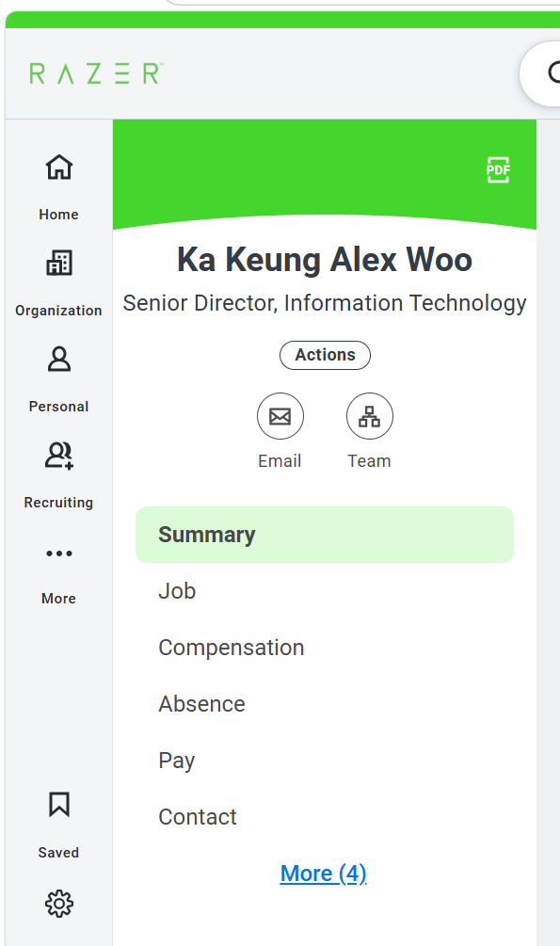Open the Compensation tab
The width and height of the screenshot is (560, 946).
pyautogui.click(x=325, y=648)
